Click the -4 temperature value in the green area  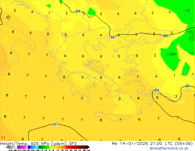[x=173, y=54]
